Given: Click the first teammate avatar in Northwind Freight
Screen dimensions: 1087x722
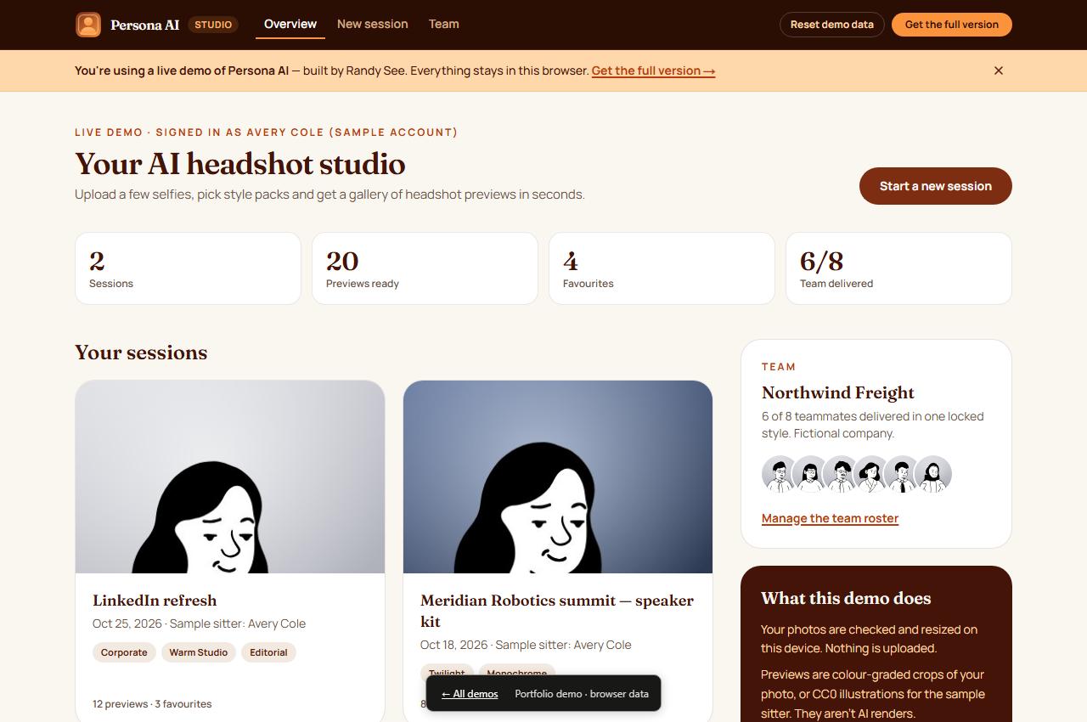Looking at the screenshot, I should [x=780, y=474].
